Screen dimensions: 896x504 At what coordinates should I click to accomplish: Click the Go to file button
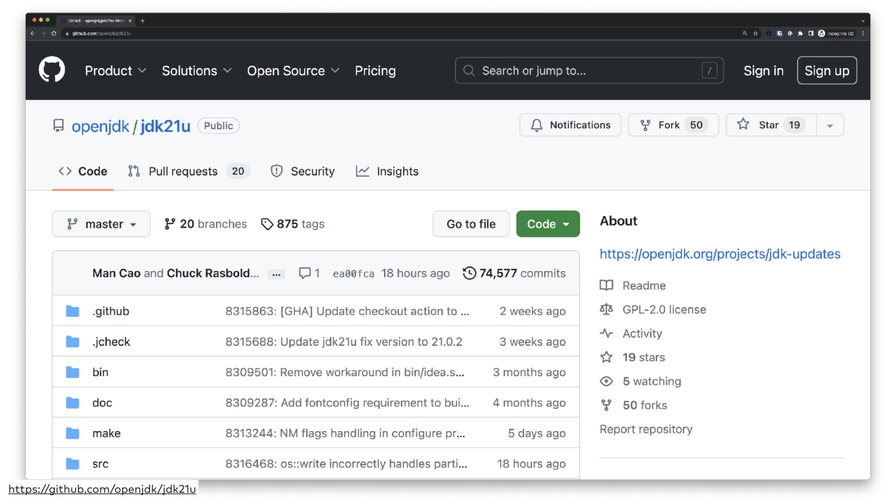click(x=471, y=224)
